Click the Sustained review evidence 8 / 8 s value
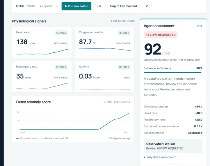This screenshot has height=166, width=210. click(198, 126)
